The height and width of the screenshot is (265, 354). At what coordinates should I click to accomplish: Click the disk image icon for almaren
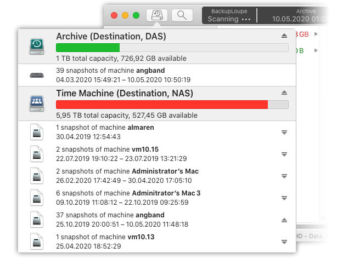click(x=36, y=132)
